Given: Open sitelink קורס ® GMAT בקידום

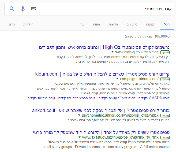Looking at the screenshot, I should pyautogui.click(x=154, y=98).
